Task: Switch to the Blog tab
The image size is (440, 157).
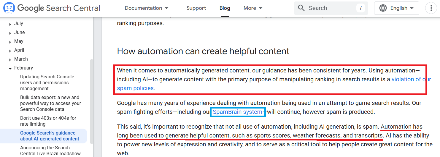Action: (225, 8)
